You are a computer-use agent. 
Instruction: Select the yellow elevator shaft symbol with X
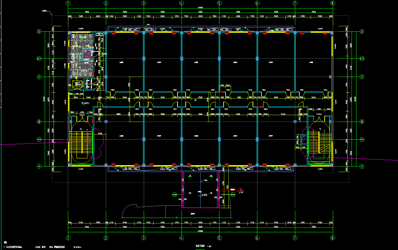77,84
